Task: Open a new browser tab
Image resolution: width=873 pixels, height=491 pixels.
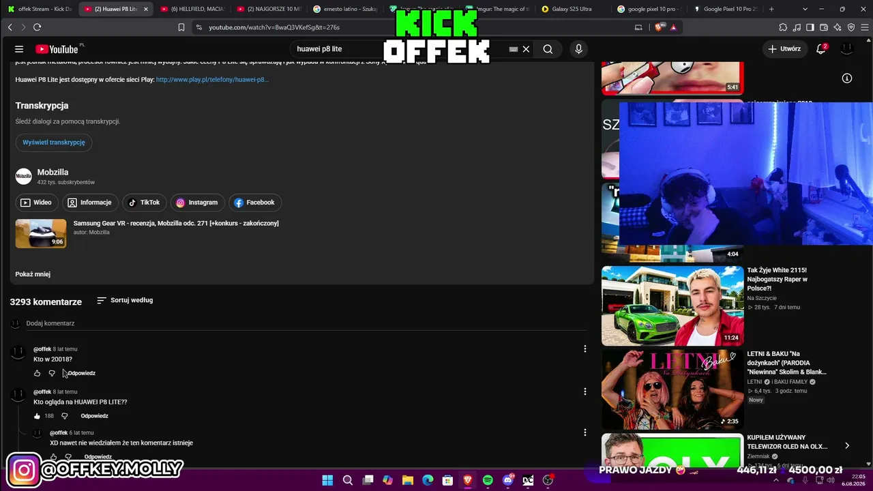Action: pos(771,9)
